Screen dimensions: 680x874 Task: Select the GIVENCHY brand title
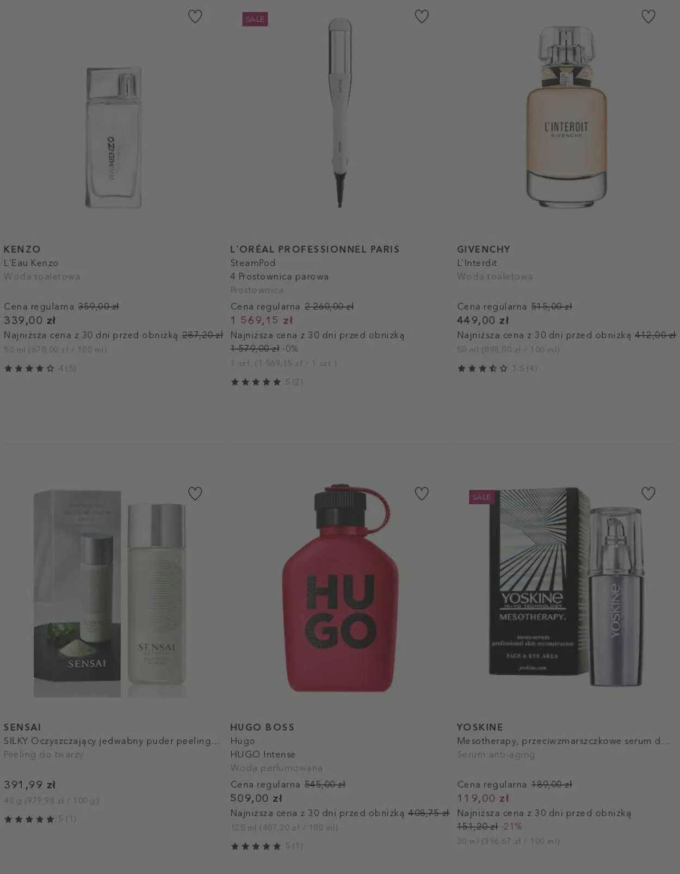[484, 249]
